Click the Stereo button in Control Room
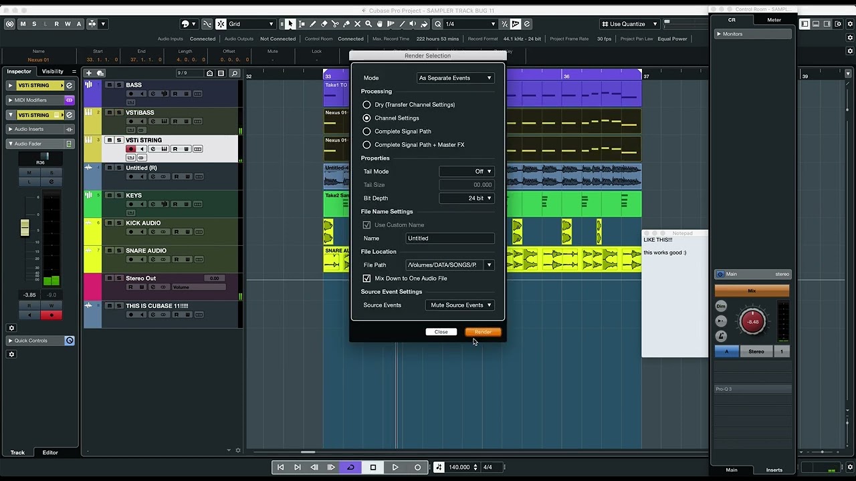 click(756, 351)
